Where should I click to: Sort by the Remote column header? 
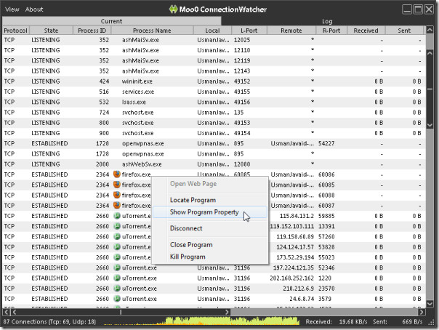[x=291, y=31]
